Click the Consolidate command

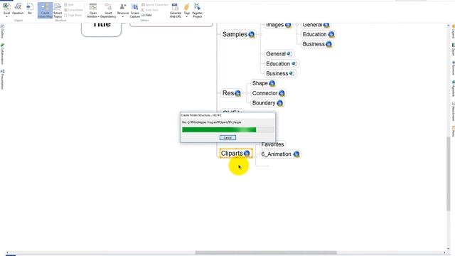74,10
